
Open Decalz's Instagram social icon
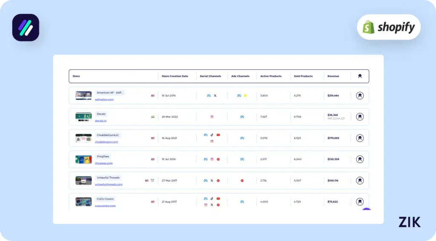[x=212, y=117]
